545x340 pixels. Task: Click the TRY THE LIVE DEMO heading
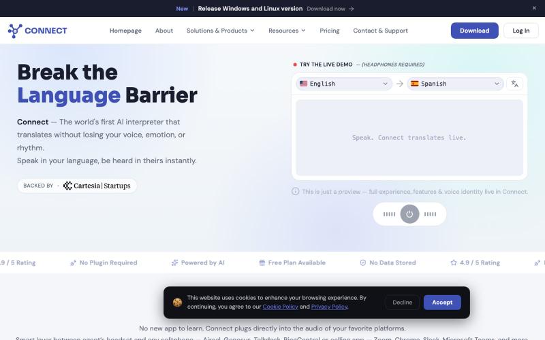326,65
